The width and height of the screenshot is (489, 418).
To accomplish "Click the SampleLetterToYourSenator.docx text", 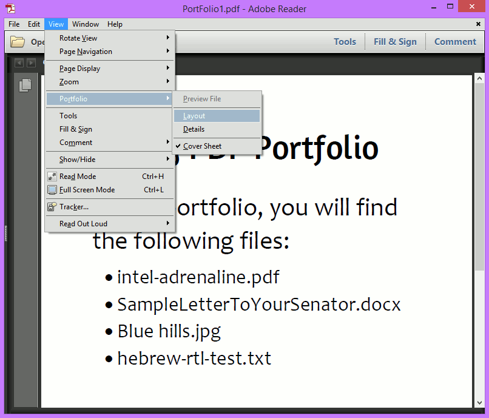I will (x=259, y=304).
